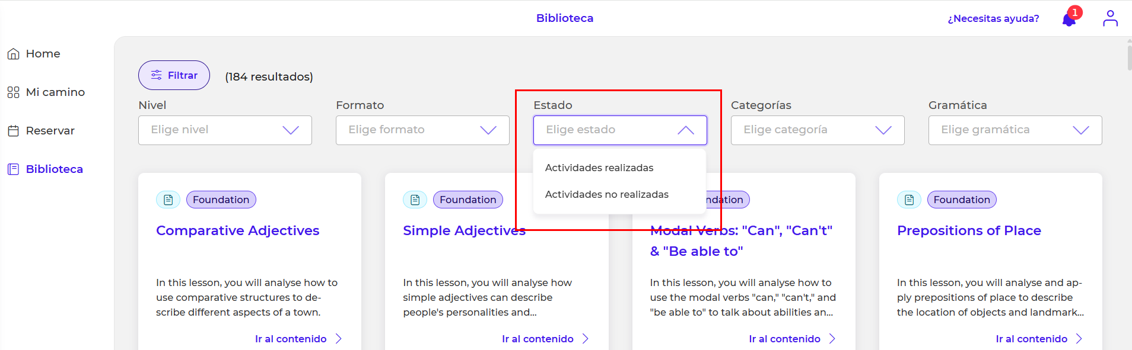The width and height of the screenshot is (1132, 350).
Task: Click the document icon on Comparative Adjectives card
Action: tap(168, 200)
